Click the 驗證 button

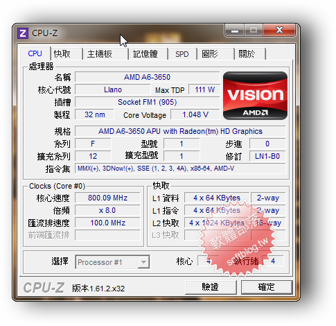pos(211,287)
